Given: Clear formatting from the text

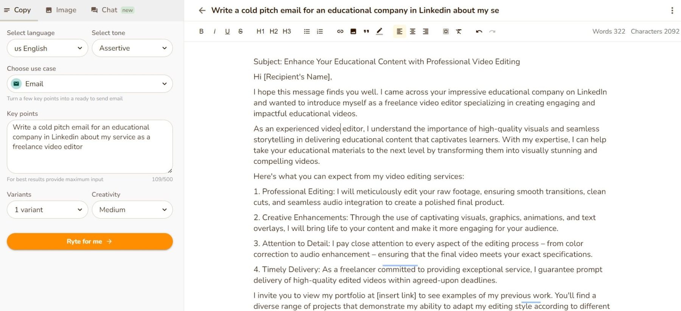Looking at the screenshot, I should point(459,31).
